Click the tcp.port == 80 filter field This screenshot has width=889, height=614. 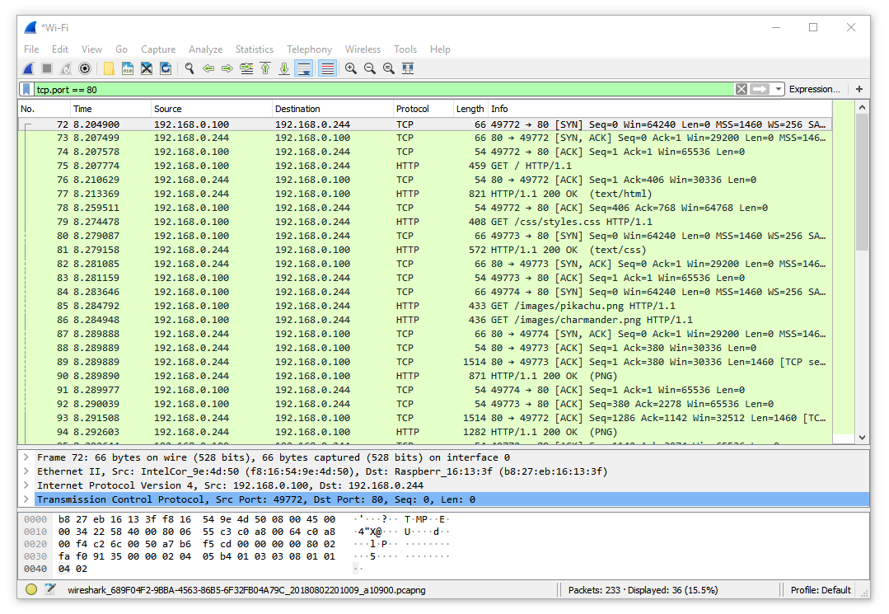[371, 89]
